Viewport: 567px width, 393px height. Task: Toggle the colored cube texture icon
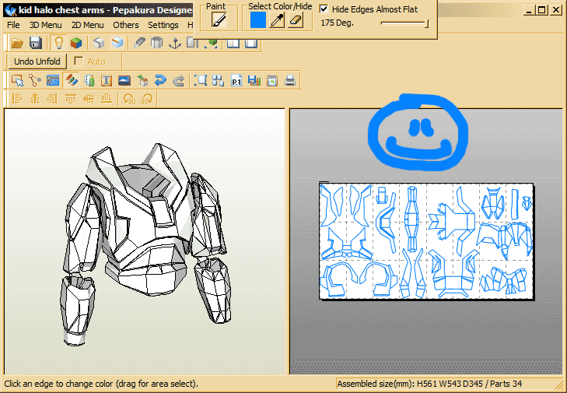coord(76,43)
